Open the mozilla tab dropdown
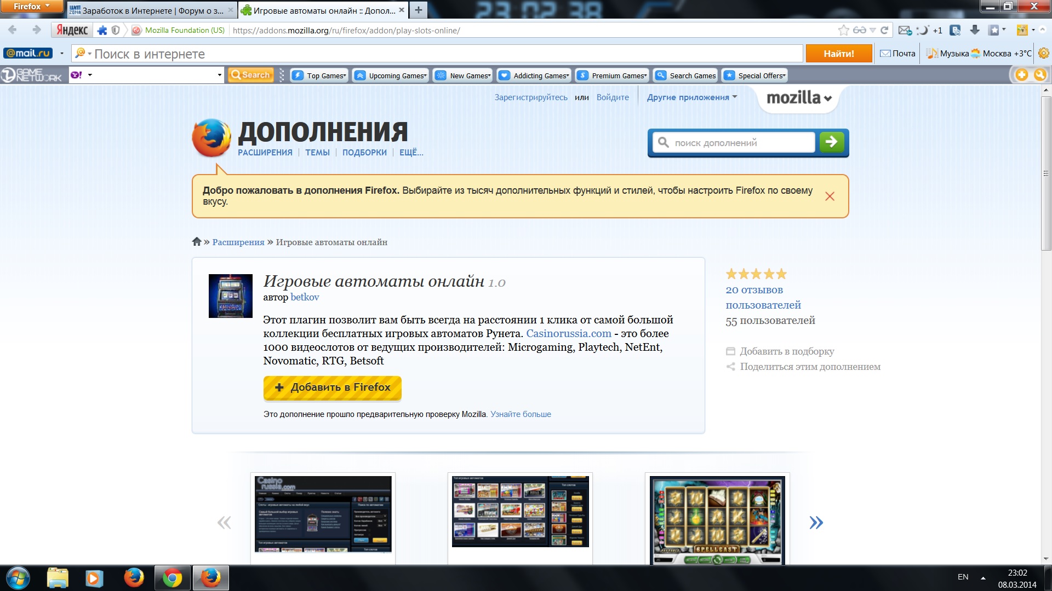The height and width of the screenshot is (591, 1052). point(799,98)
